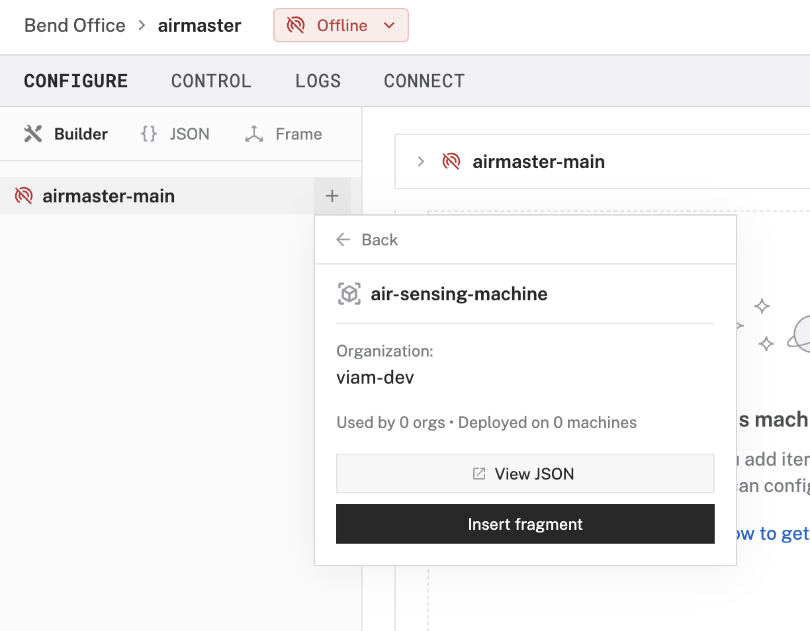Navigate to Bend Office breadcrumb
The image size is (810, 631).
[75, 26]
